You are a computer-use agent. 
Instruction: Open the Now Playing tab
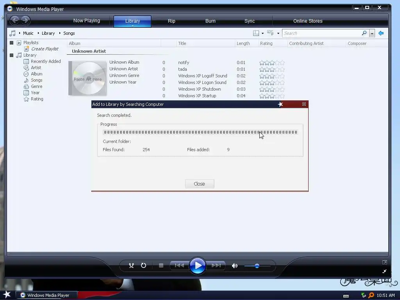tap(87, 21)
